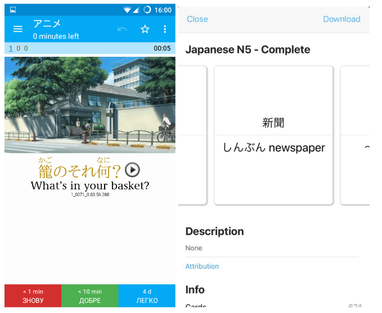Tap the image notification icon in status bar

pyautogui.click(x=13, y=10)
